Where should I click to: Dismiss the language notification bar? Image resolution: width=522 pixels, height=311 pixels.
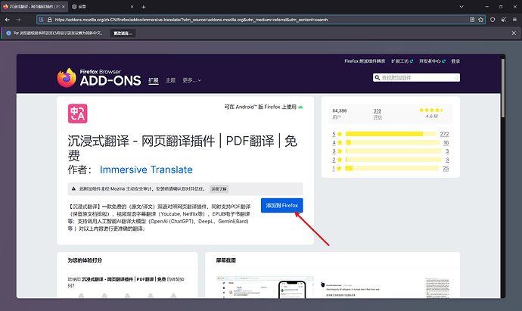point(514,33)
